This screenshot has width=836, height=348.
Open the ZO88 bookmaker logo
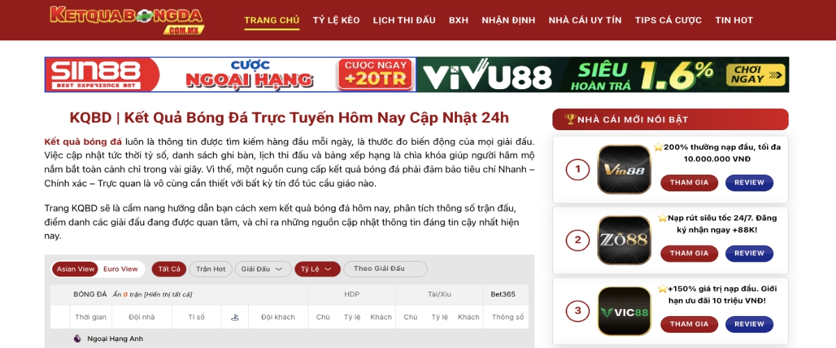pyautogui.click(x=624, y=240)
